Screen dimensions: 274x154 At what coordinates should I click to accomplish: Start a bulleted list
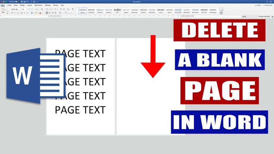point(47,9)
